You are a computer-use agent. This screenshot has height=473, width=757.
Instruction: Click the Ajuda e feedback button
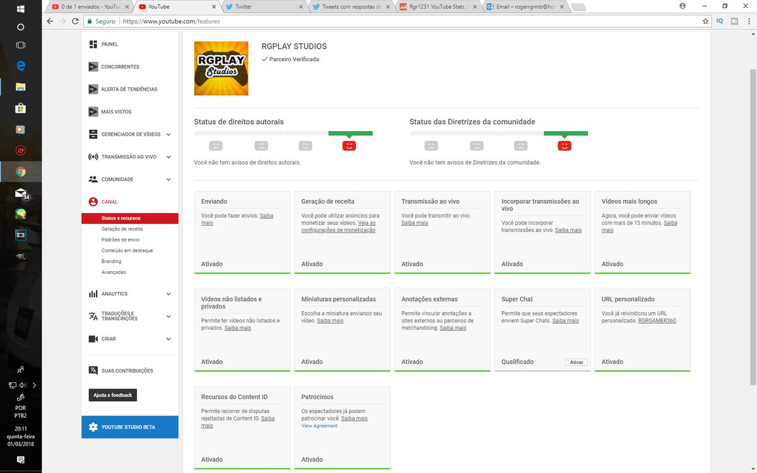(x=113, y=395)
